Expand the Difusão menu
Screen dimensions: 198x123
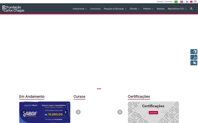pyautogui.click(x=135, y=9)
